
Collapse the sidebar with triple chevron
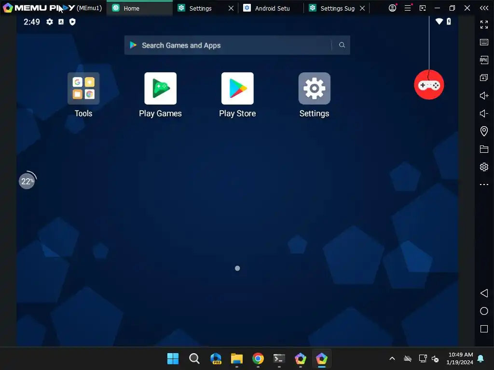click(484, 8)
